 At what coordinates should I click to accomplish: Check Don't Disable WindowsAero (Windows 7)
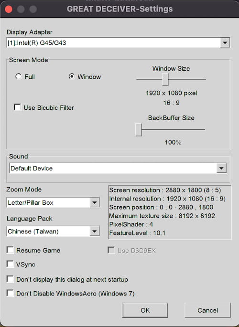tap(10, 293)
